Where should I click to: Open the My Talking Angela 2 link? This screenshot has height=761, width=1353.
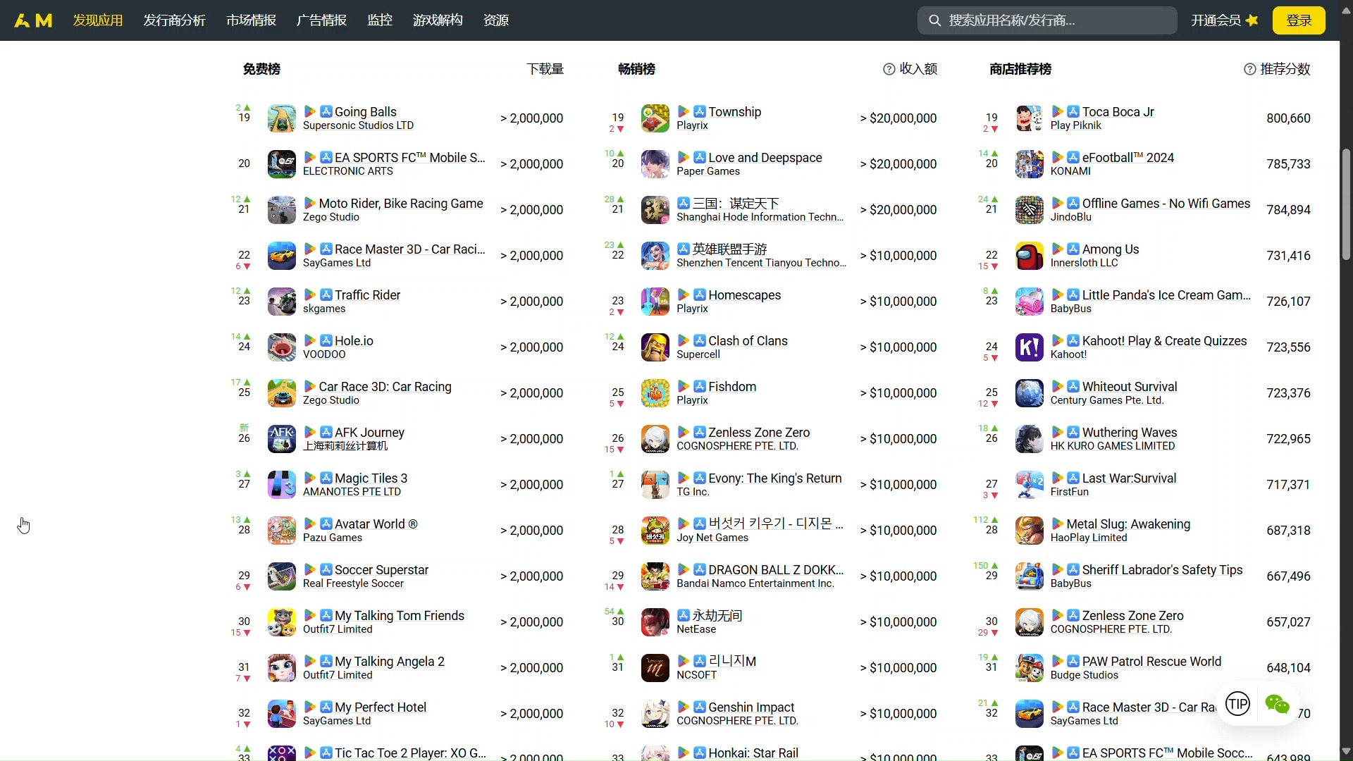(390, 661)
